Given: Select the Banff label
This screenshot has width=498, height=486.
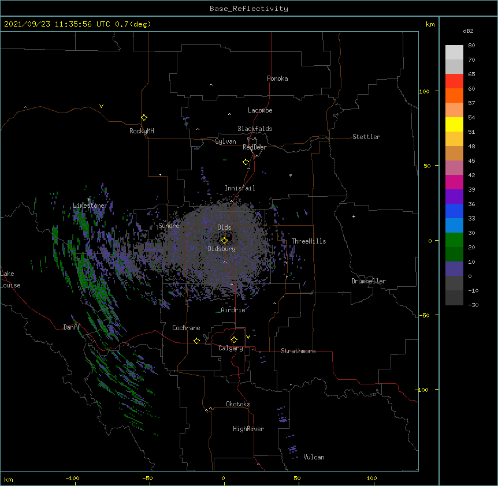Looking at the screenshot, I should point(72,327).
